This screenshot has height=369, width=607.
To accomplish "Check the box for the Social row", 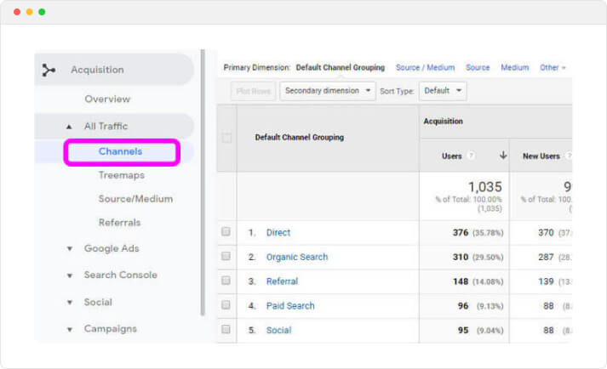I will pyautogui.click(x=226, y=329).
